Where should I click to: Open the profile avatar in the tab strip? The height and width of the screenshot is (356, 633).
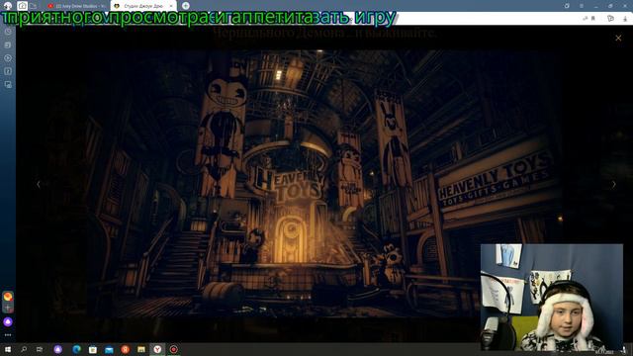8,6
